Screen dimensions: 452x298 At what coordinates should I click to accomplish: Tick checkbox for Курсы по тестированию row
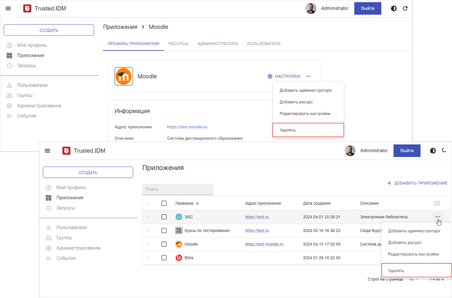164,231
